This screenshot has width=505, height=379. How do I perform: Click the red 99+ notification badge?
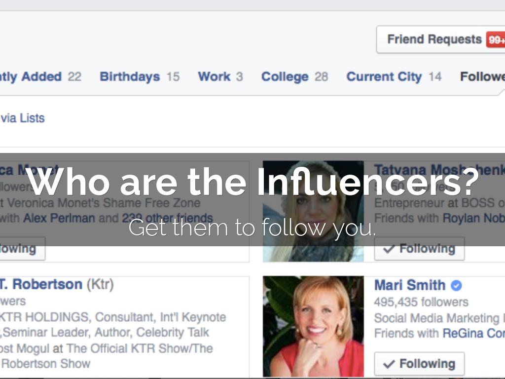tap(496, 39)
